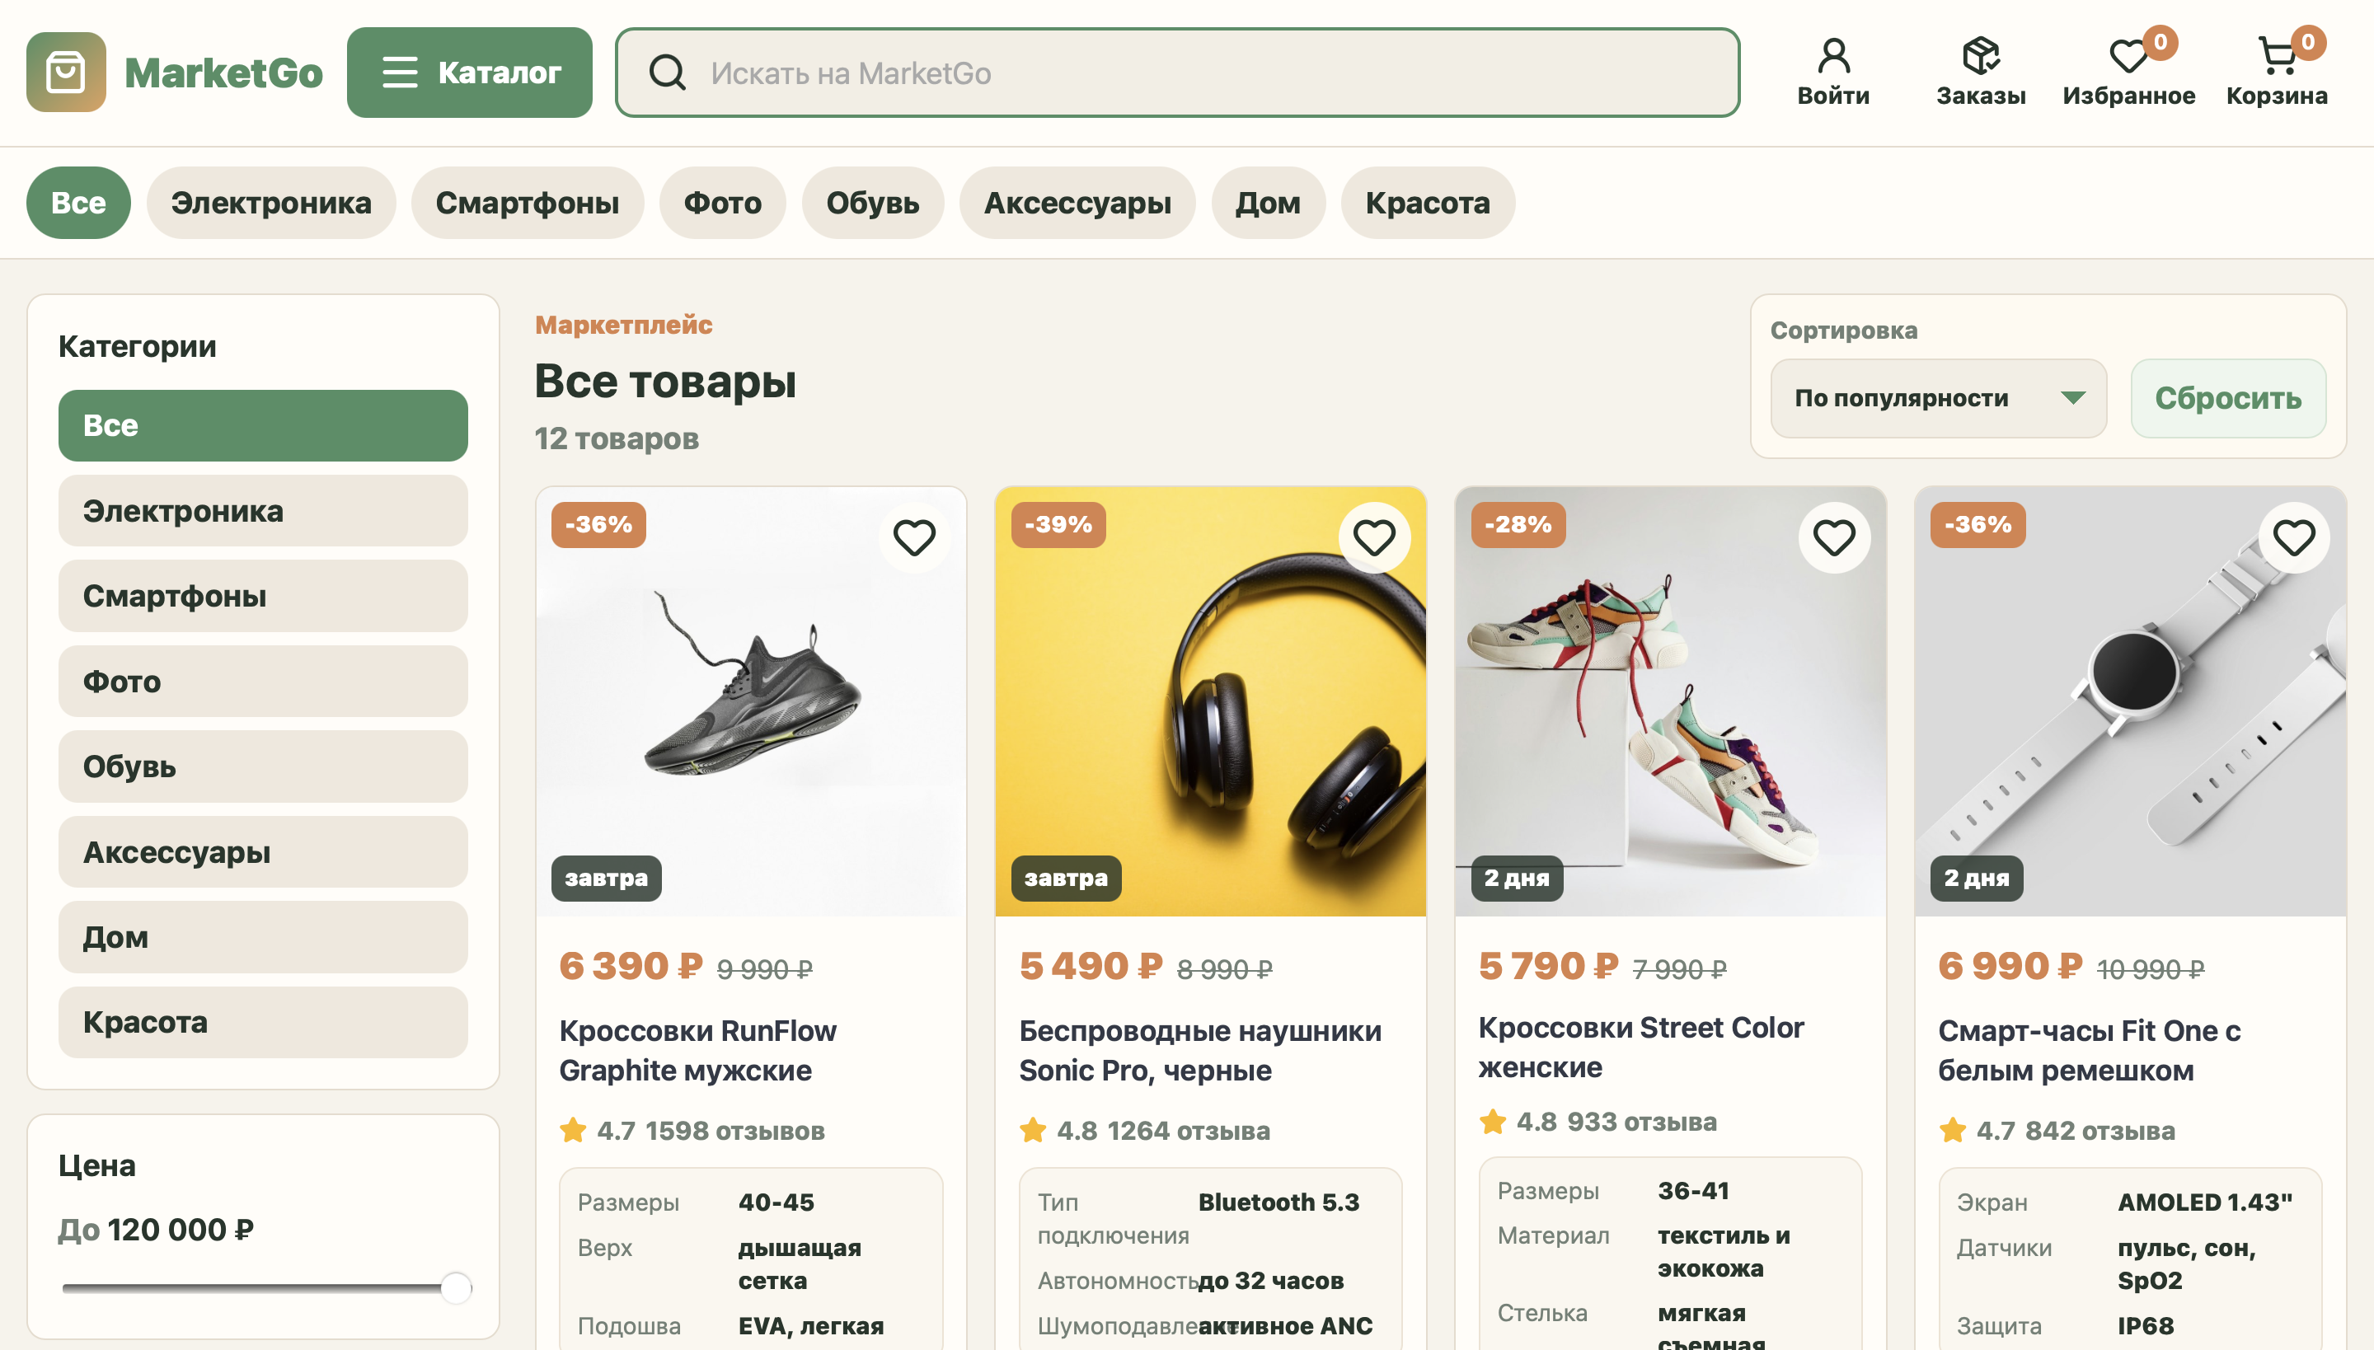The height and width of the screenshot is (1350, 2374).
Task: Click the Маркетплейс breadcrumb label
Action: click(x=623, y=326)
